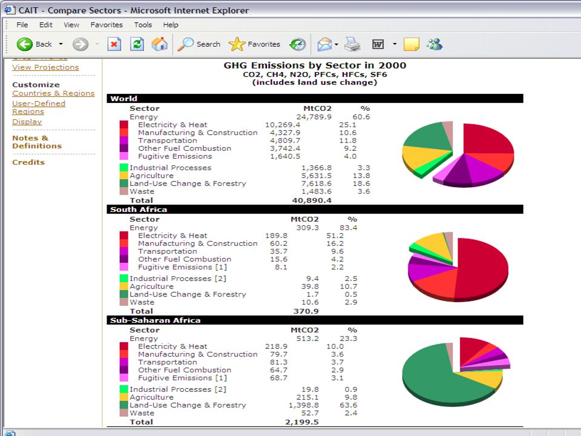This screenshot has height=436, width=581.
Task: Open the Back button history dropdown arrow
Action: click(x=61, y=44)
